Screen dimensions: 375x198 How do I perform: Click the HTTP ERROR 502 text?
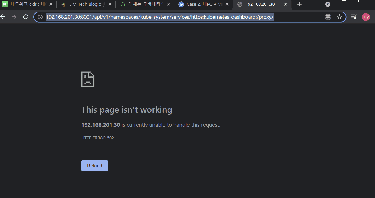(x=98, y=138)
